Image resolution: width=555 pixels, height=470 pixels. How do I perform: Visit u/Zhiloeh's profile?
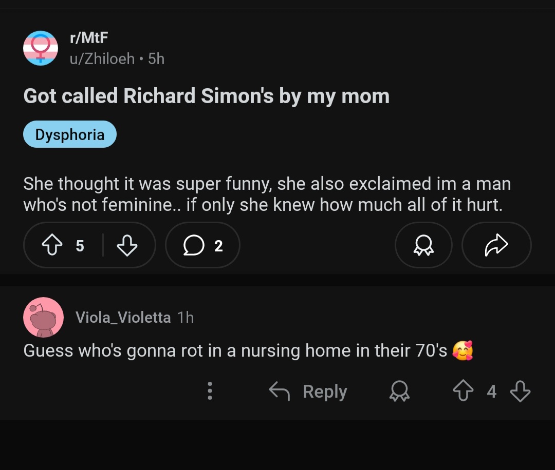(x=102, y=59)
